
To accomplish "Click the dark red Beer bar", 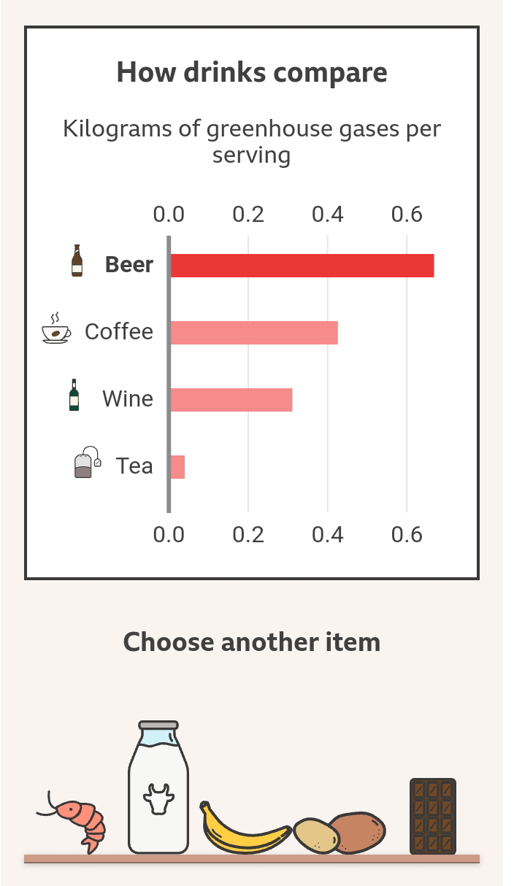I will (x=302, y=266).
